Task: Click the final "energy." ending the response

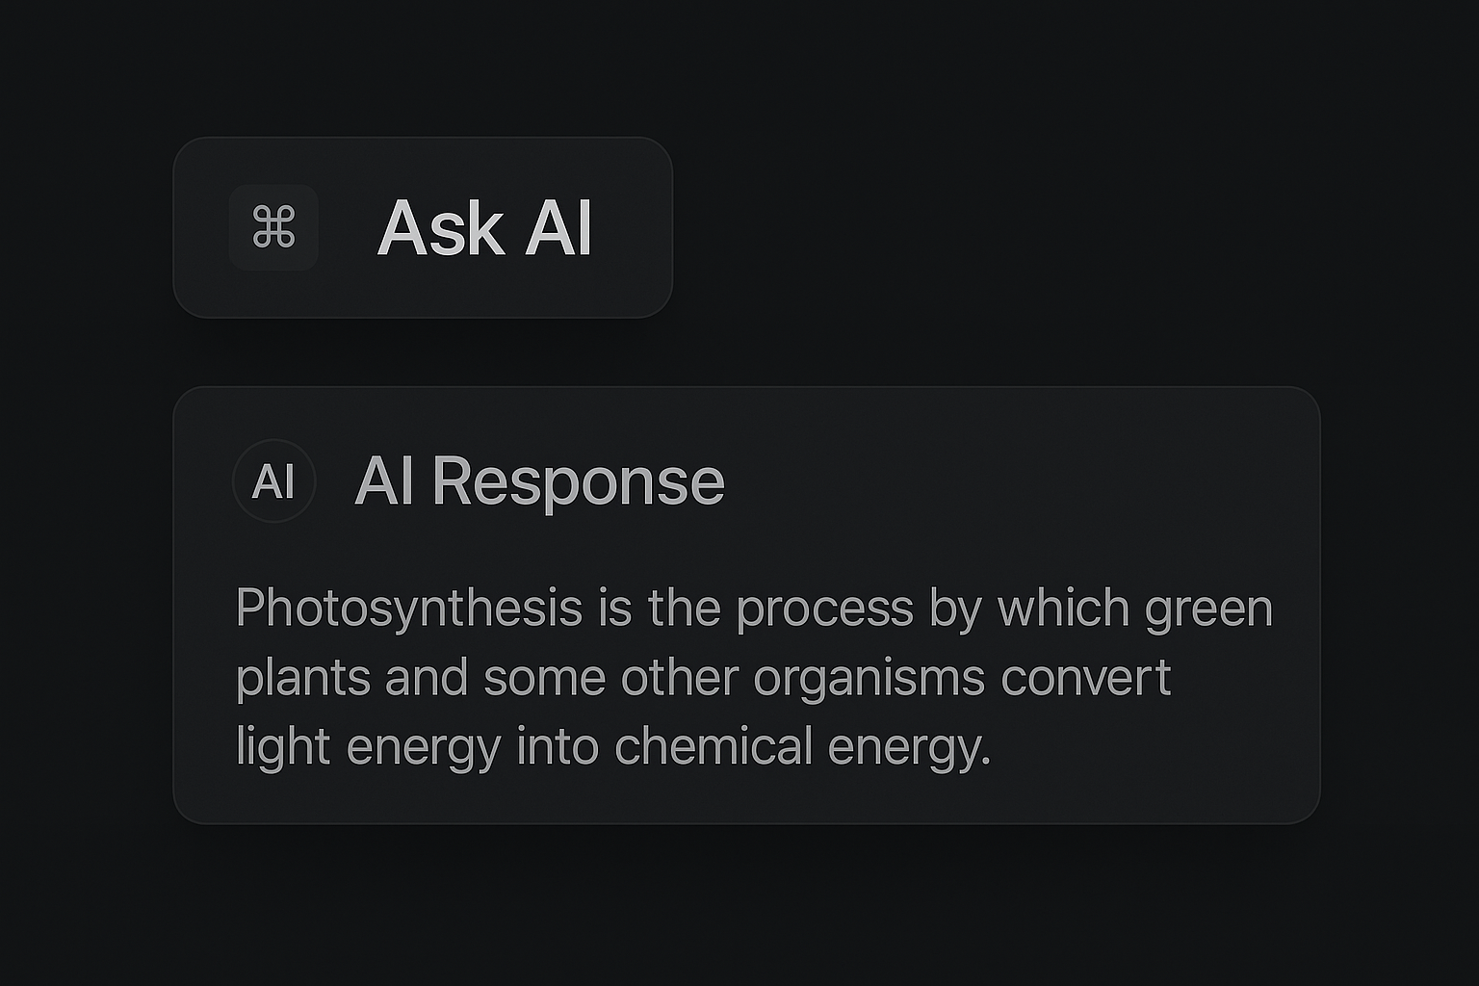Action: 909,747
